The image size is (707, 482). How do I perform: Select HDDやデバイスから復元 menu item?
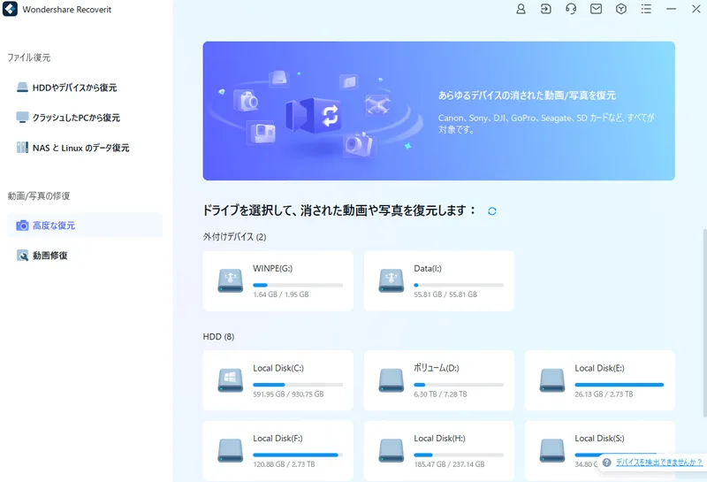click(85, 87)
